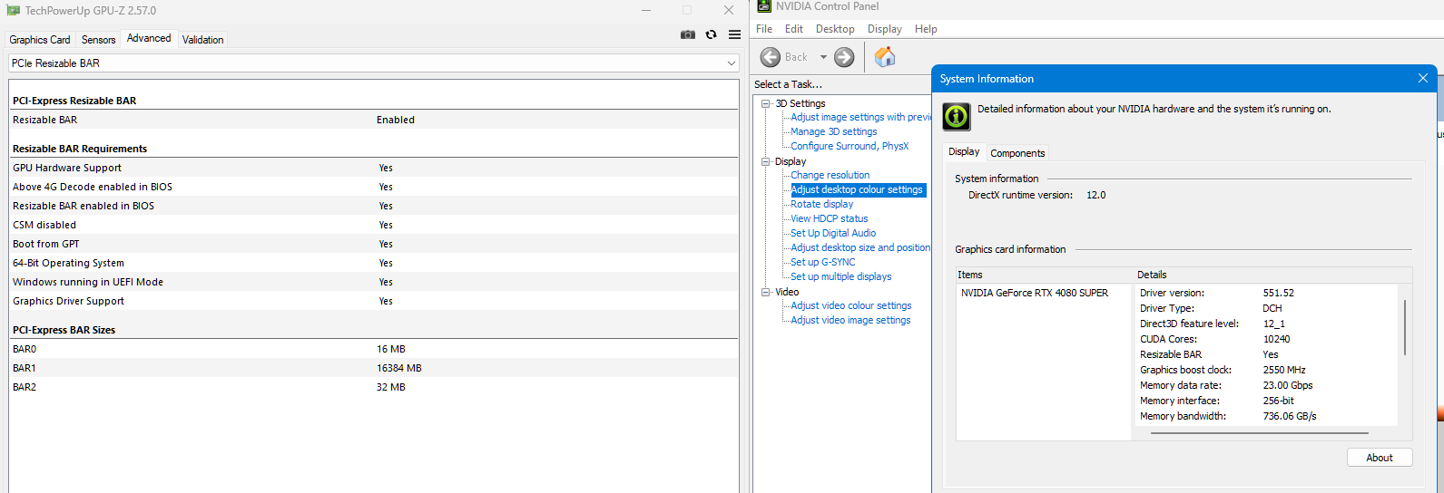Open the Validation tab
This screenshot has height=493, width=1444.
coord(202,40)
